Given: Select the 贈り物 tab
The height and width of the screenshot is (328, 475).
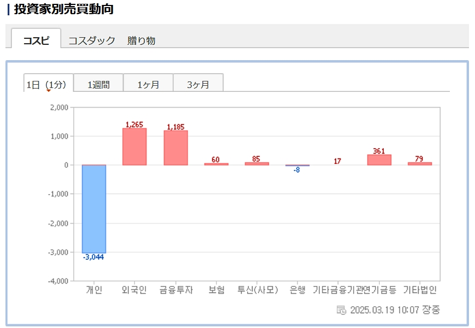Looking at the screenshot, I should 141,40.
